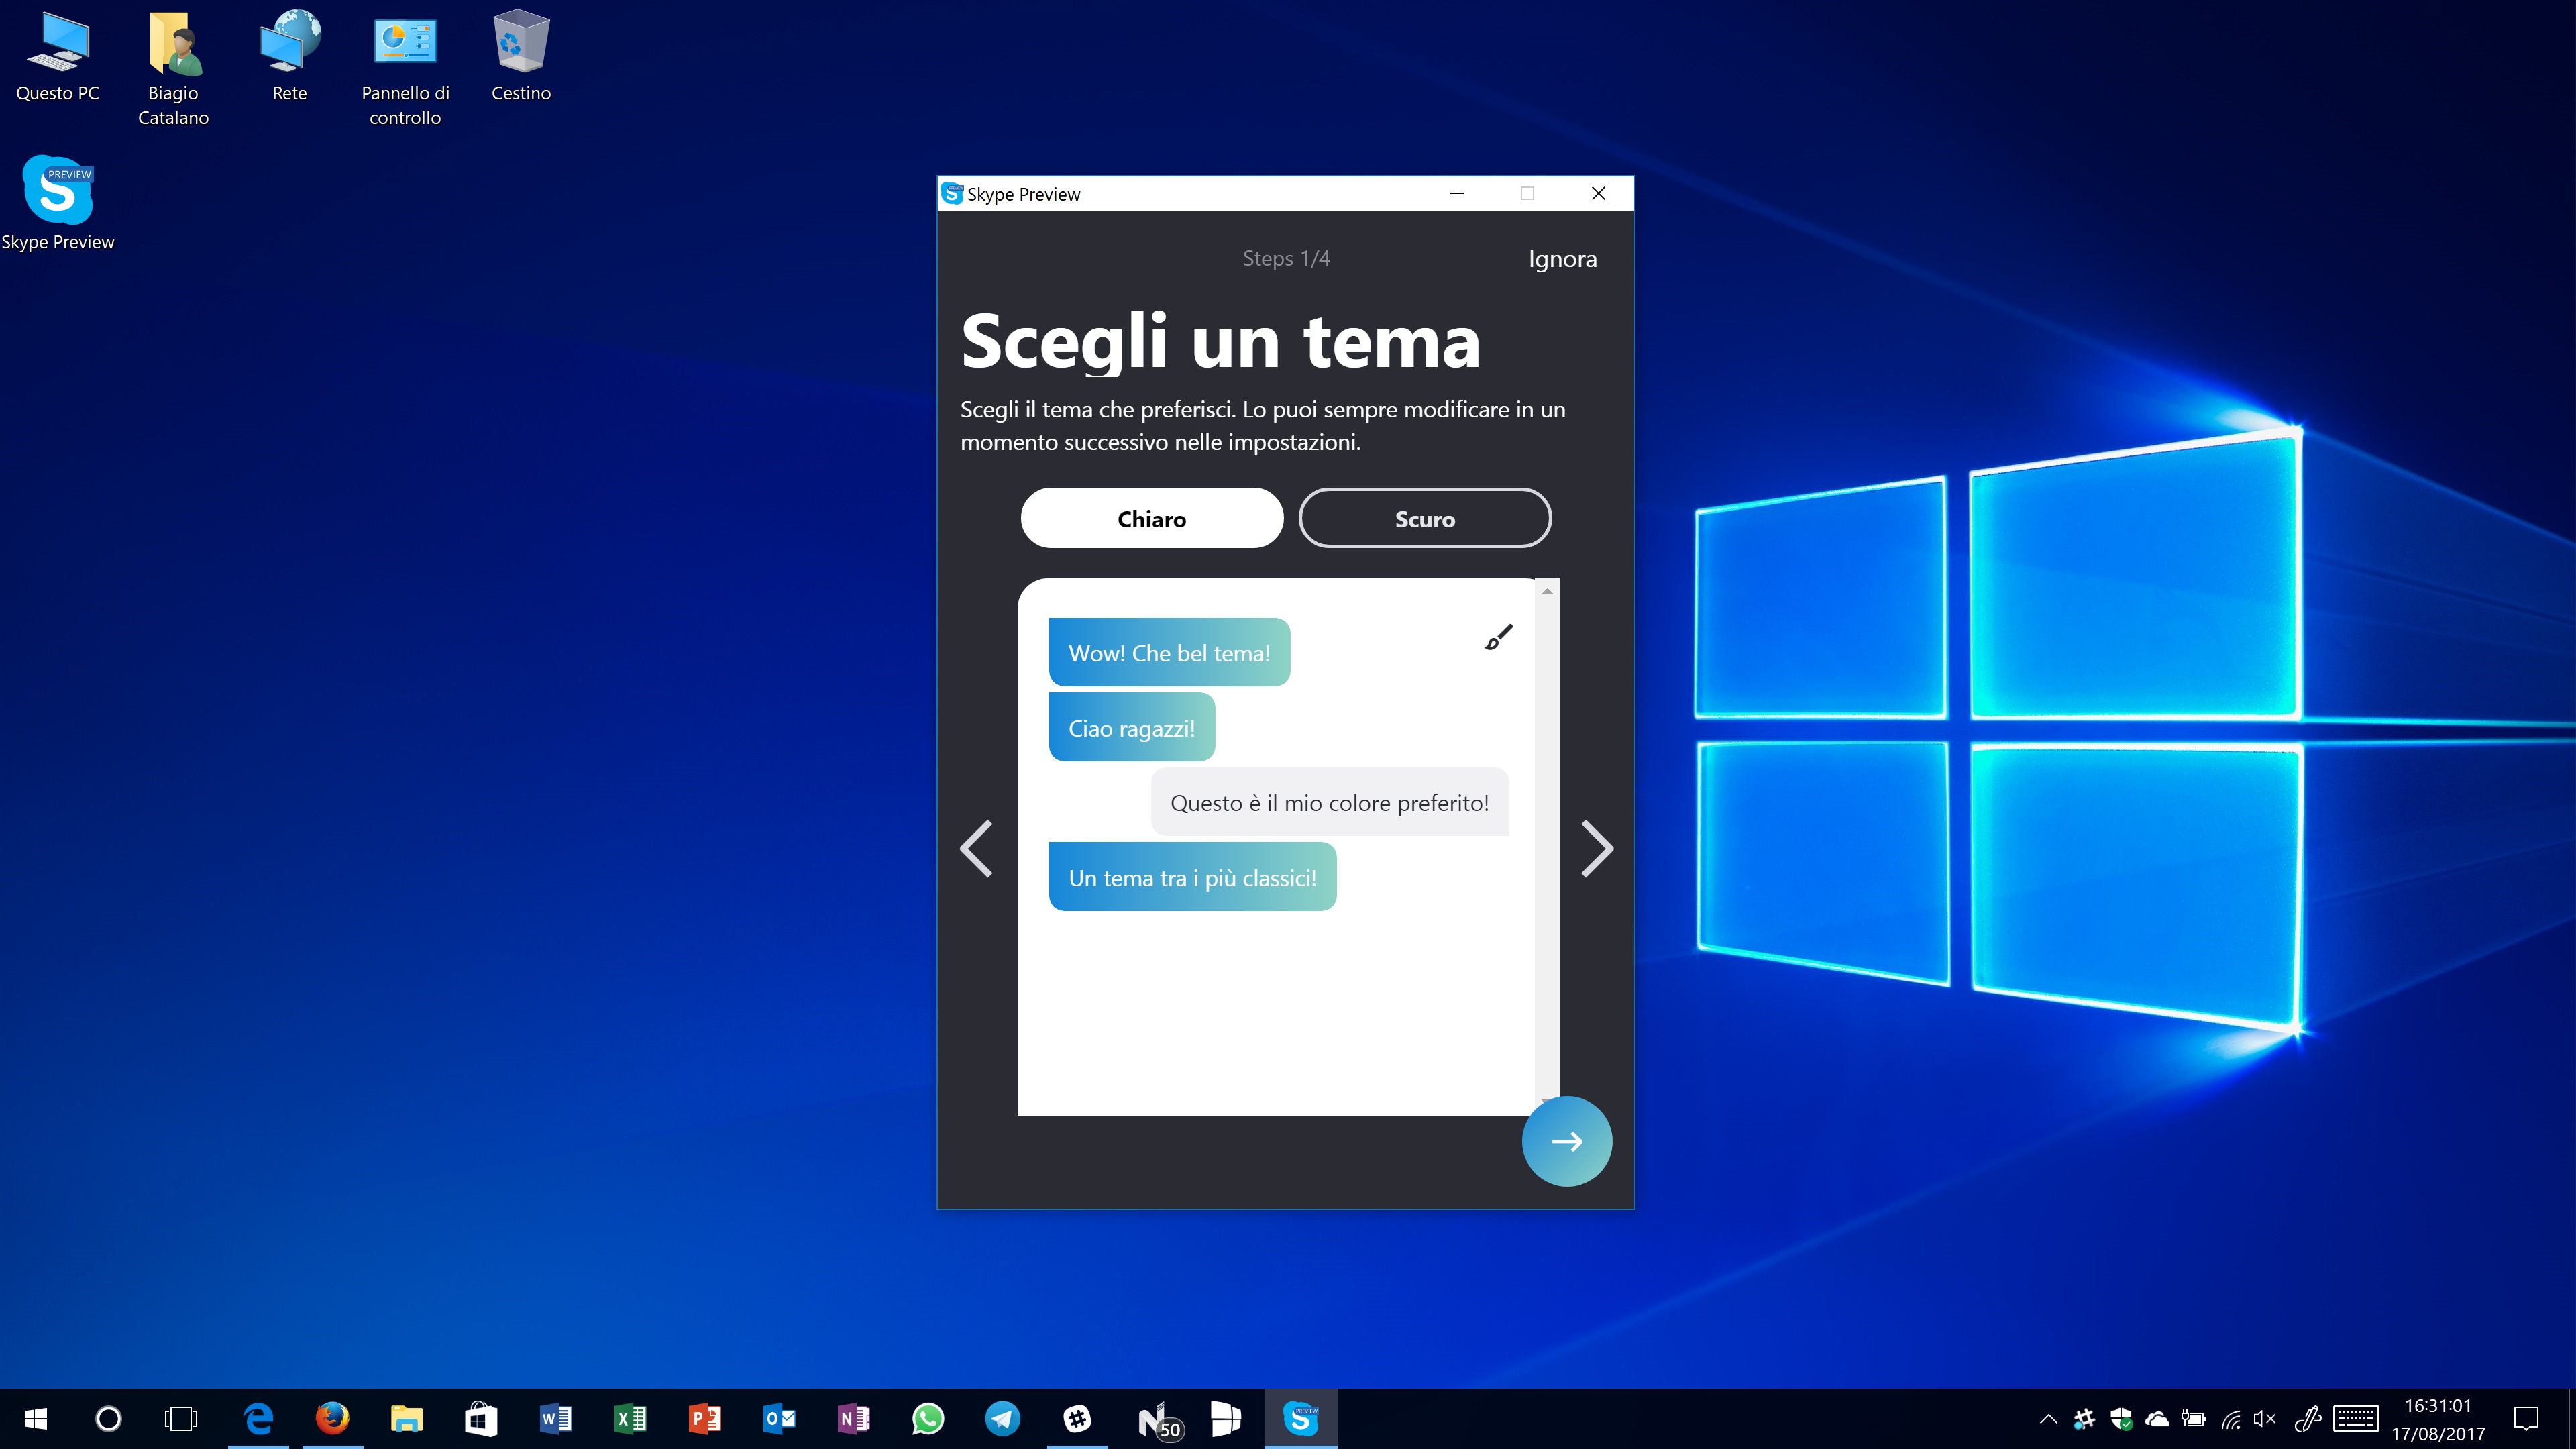Image resolution: width=2576 pixels, height=1449 pixels.
Task: Click the paintbrush icon in the theme preview
Action: coord(1498,637)
